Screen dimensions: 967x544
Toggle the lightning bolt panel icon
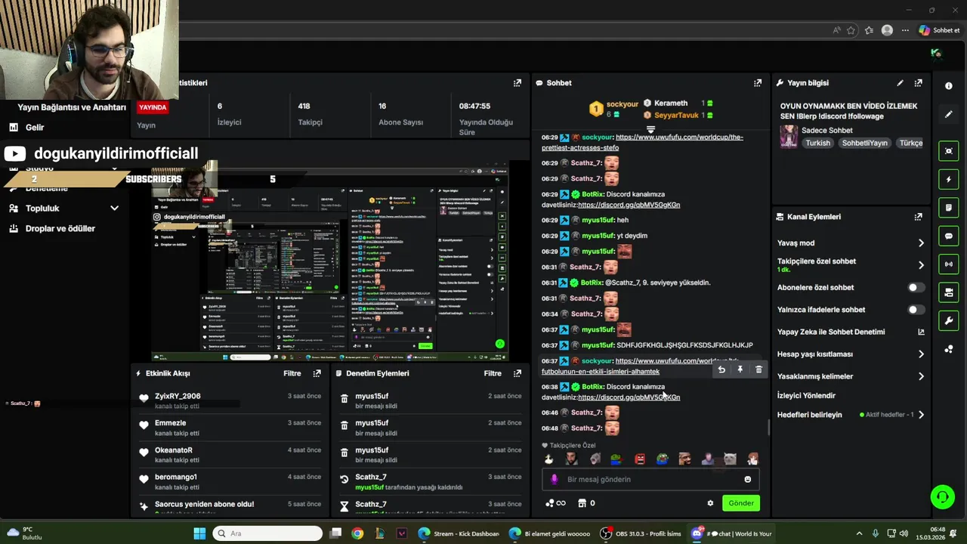point(949,179)
